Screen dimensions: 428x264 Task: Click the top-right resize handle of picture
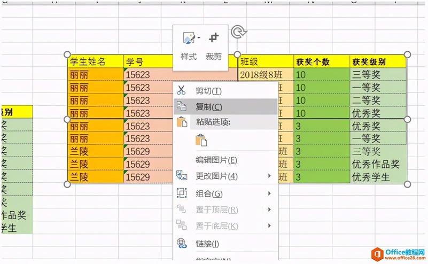(x=407, y=55)
